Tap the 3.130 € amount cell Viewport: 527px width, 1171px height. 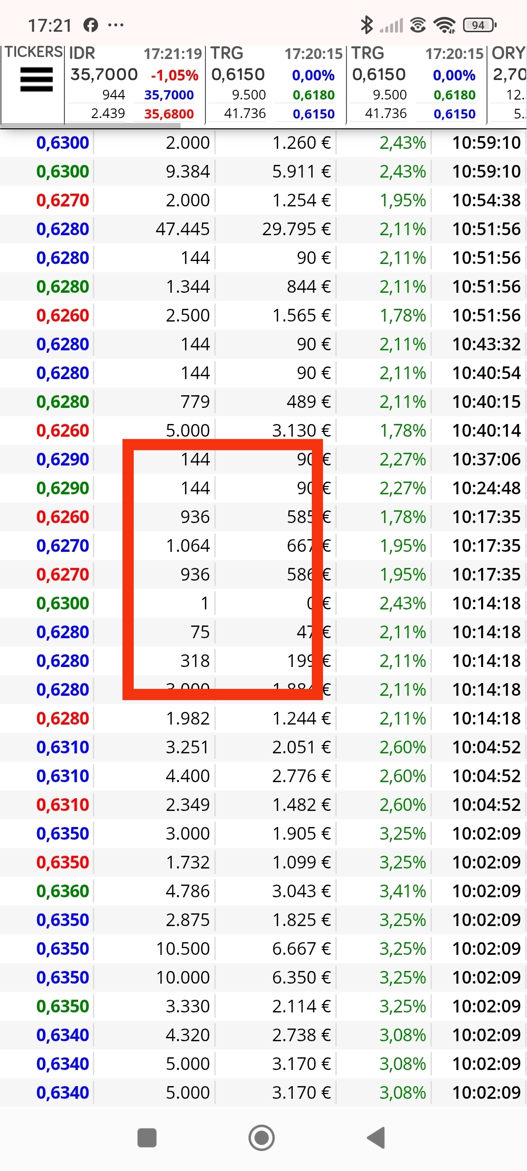tap(301, 430)
